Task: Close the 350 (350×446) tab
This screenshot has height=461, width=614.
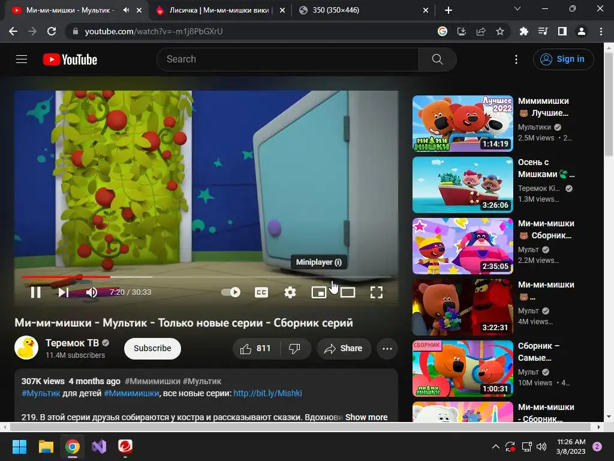Action: (426, 10)
